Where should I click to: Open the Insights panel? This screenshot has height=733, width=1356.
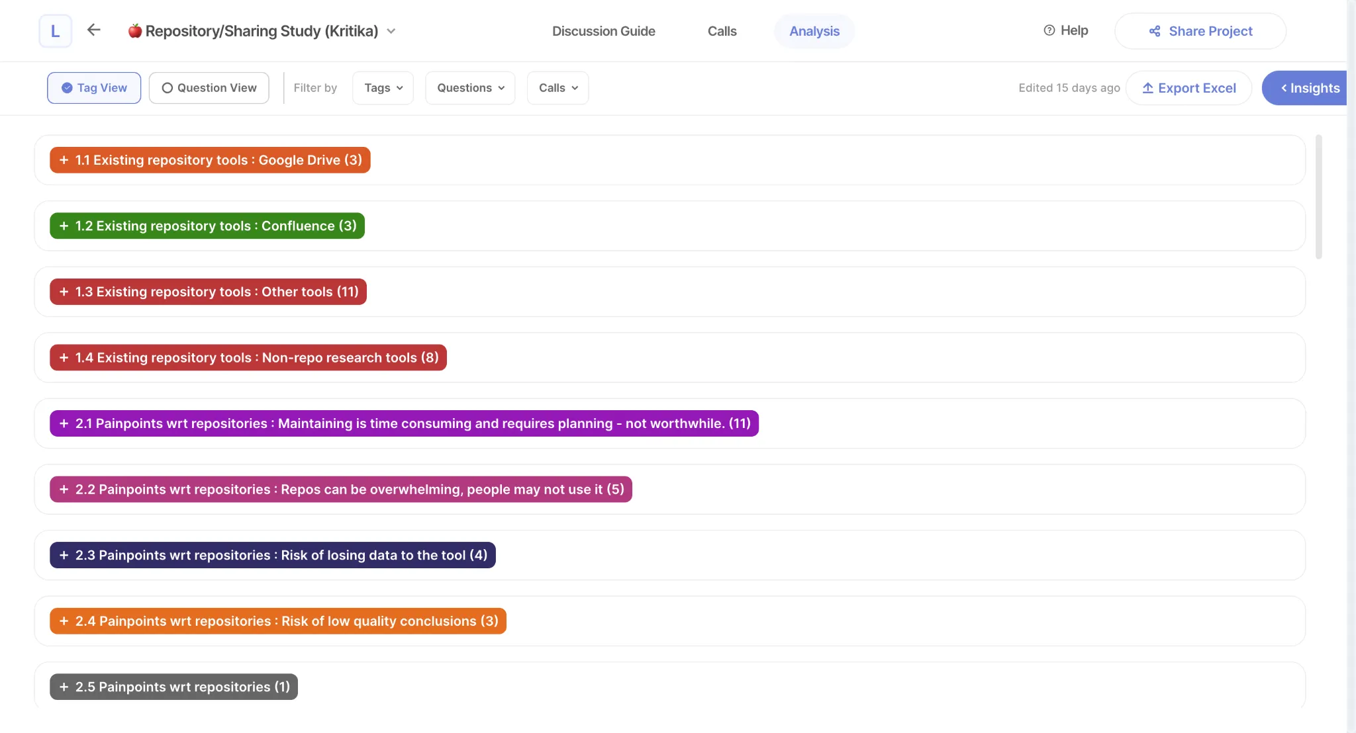tap(1305, 88)
